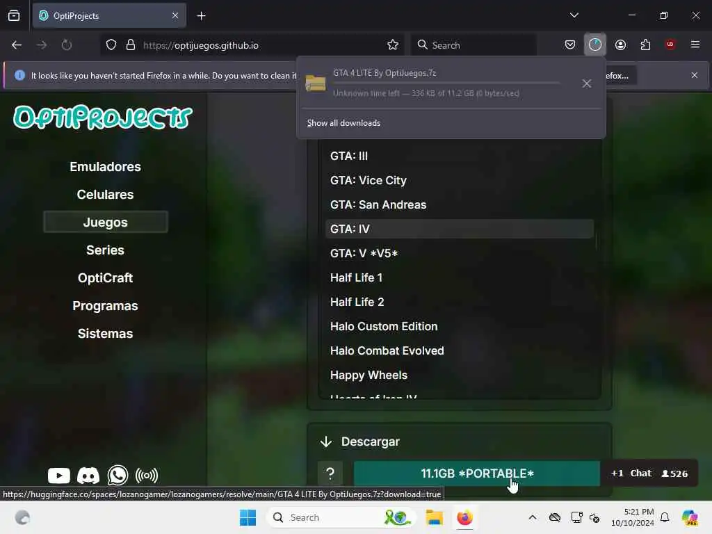Viewport: 712px width, 534px height.
Task: Go forward to next page
Action: click(x=42, y=45)
